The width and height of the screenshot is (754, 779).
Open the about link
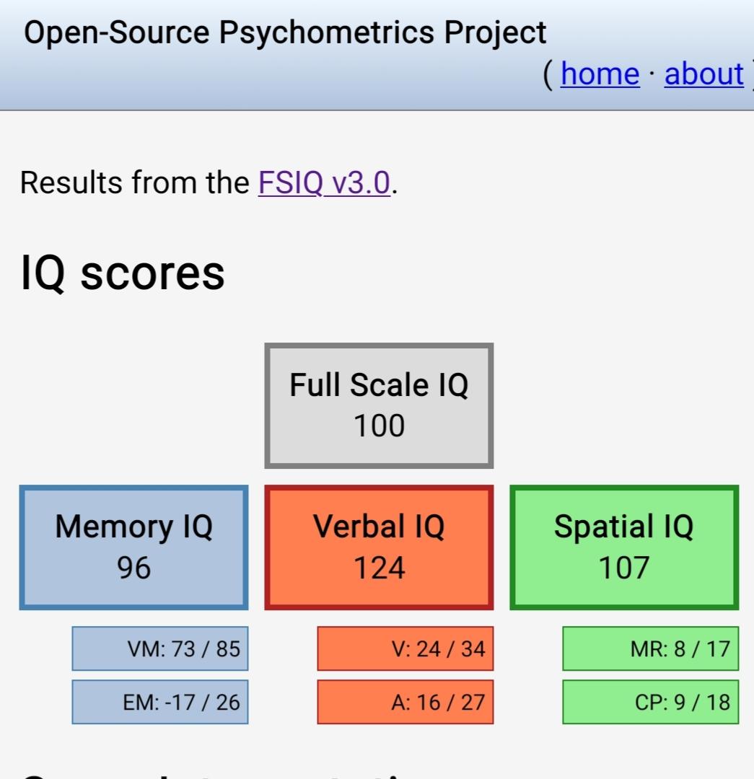coord(703,74)
